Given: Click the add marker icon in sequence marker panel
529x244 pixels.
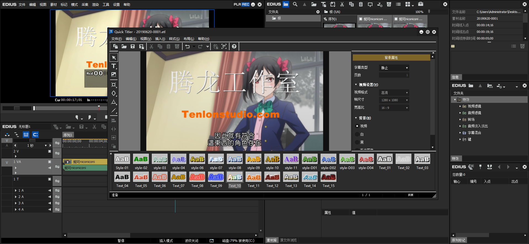Looking at the screenshot, I should point(480,167).
